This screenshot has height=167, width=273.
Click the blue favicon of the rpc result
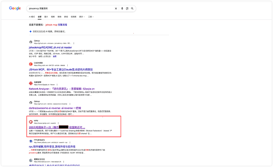coord(31,141)
